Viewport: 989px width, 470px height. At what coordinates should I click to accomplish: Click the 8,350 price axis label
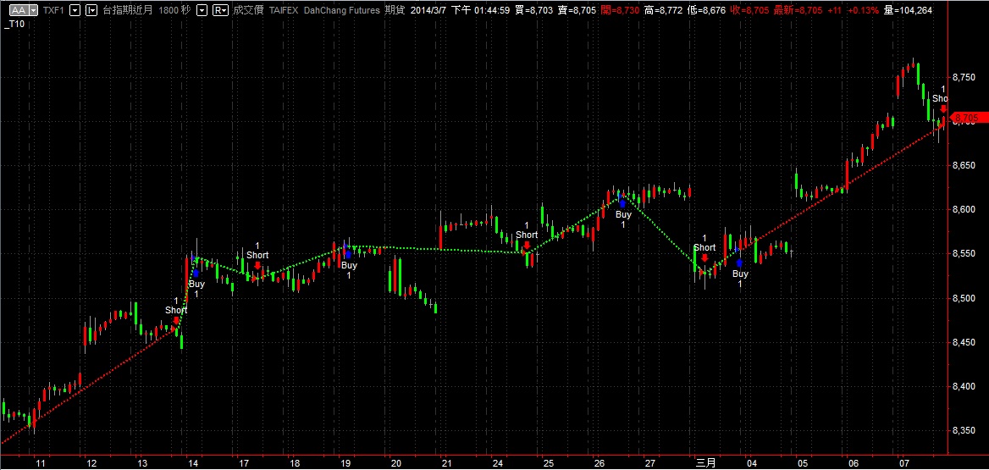coord(965,430)
